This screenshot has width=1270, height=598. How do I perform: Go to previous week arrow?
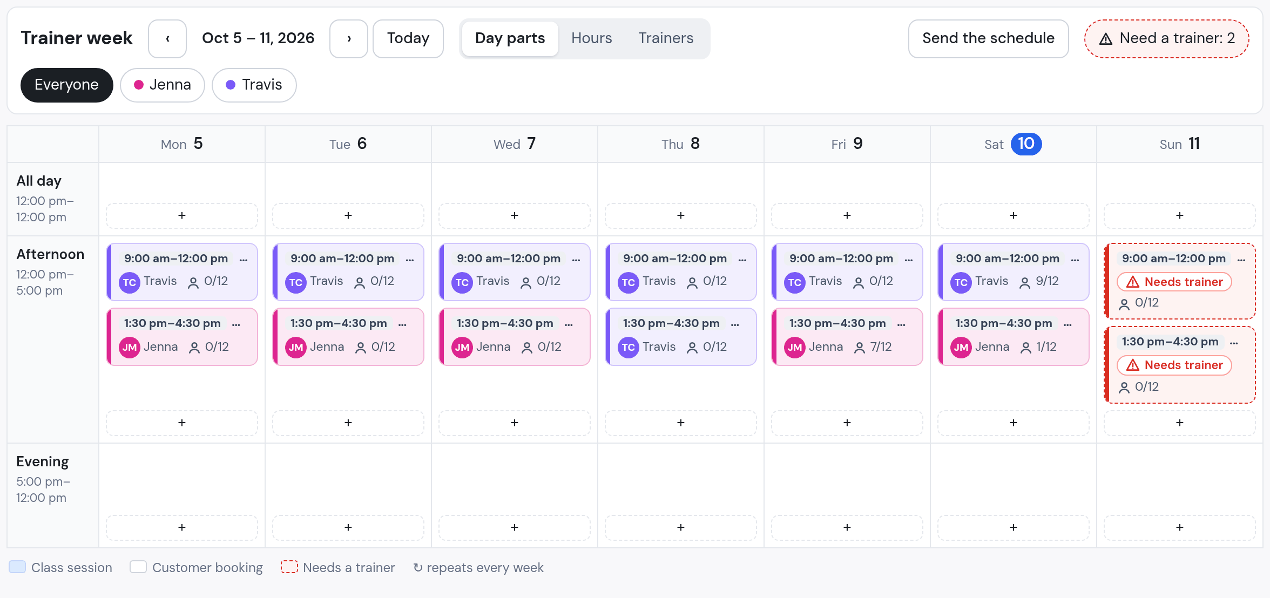(x=167, y=38)
